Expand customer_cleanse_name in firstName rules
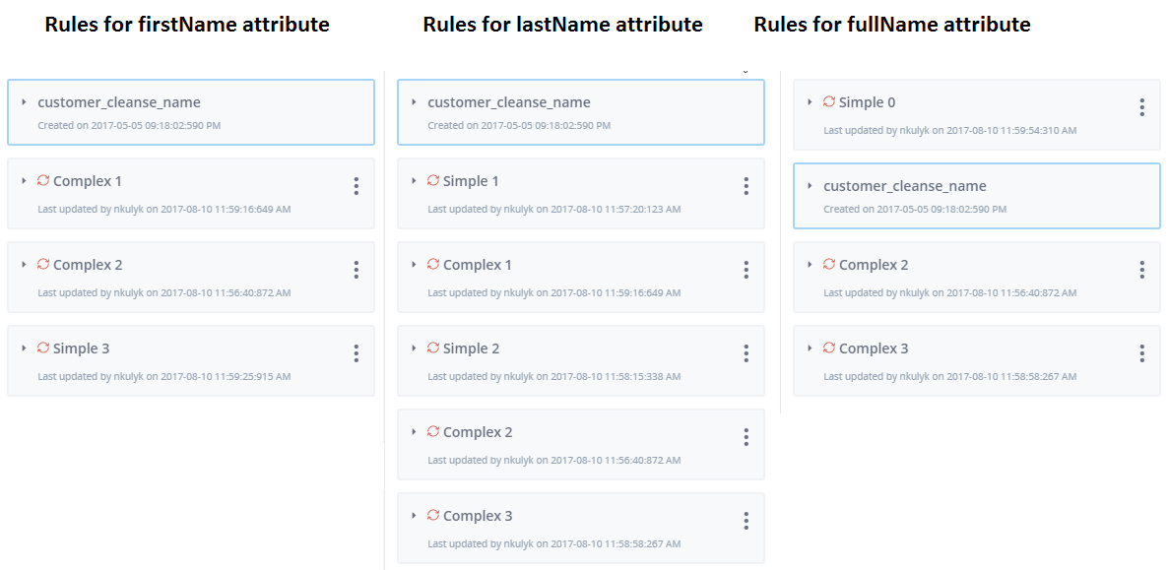Viewport: 1169px width, 570px height. point(24,102)
